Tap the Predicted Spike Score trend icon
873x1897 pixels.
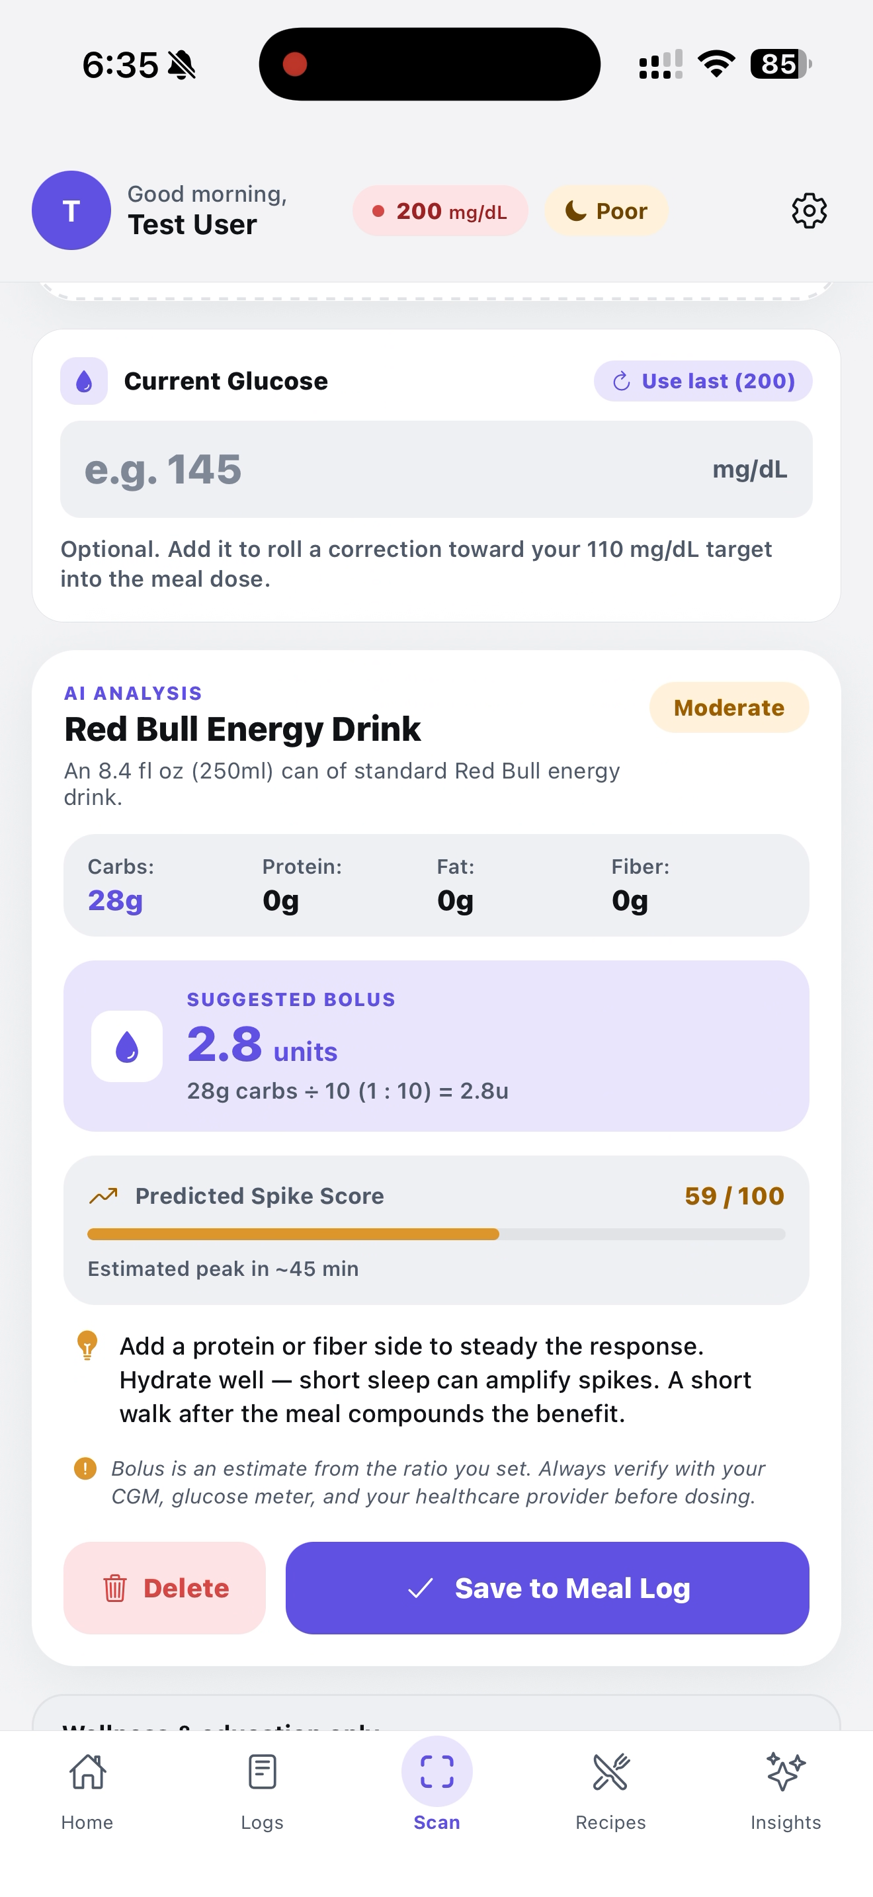(104, 1195)
